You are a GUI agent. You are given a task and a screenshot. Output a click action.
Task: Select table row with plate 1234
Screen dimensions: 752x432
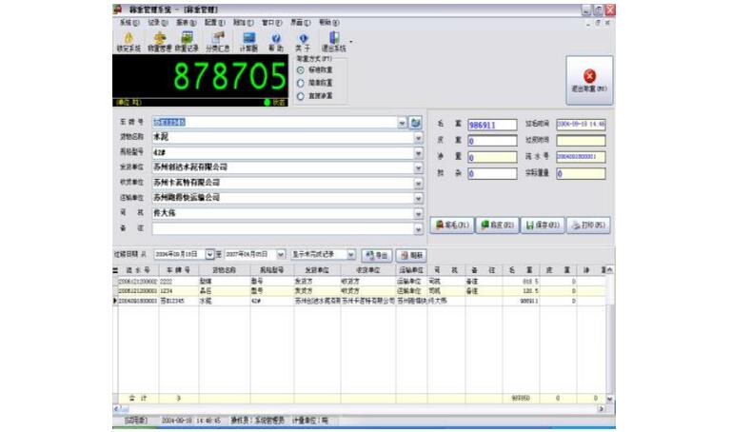pos(361,291)
